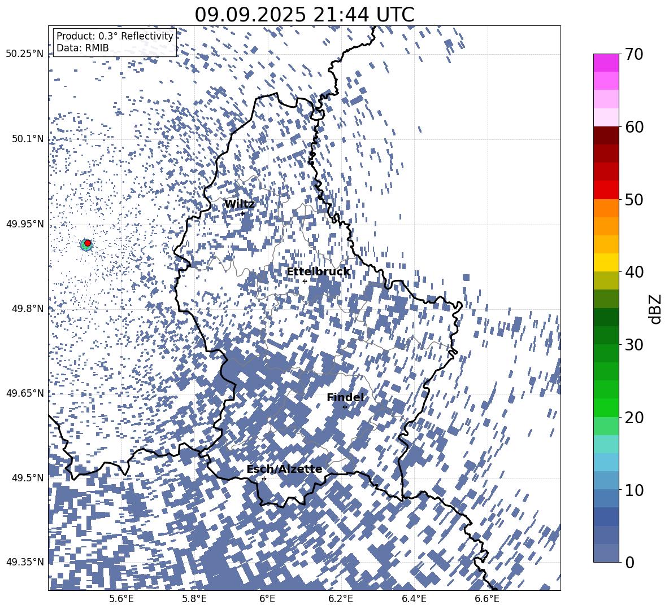Viewport: 669px width, 610px height.
Task: Click the colorbar value 30
Action: coord(635,345)
